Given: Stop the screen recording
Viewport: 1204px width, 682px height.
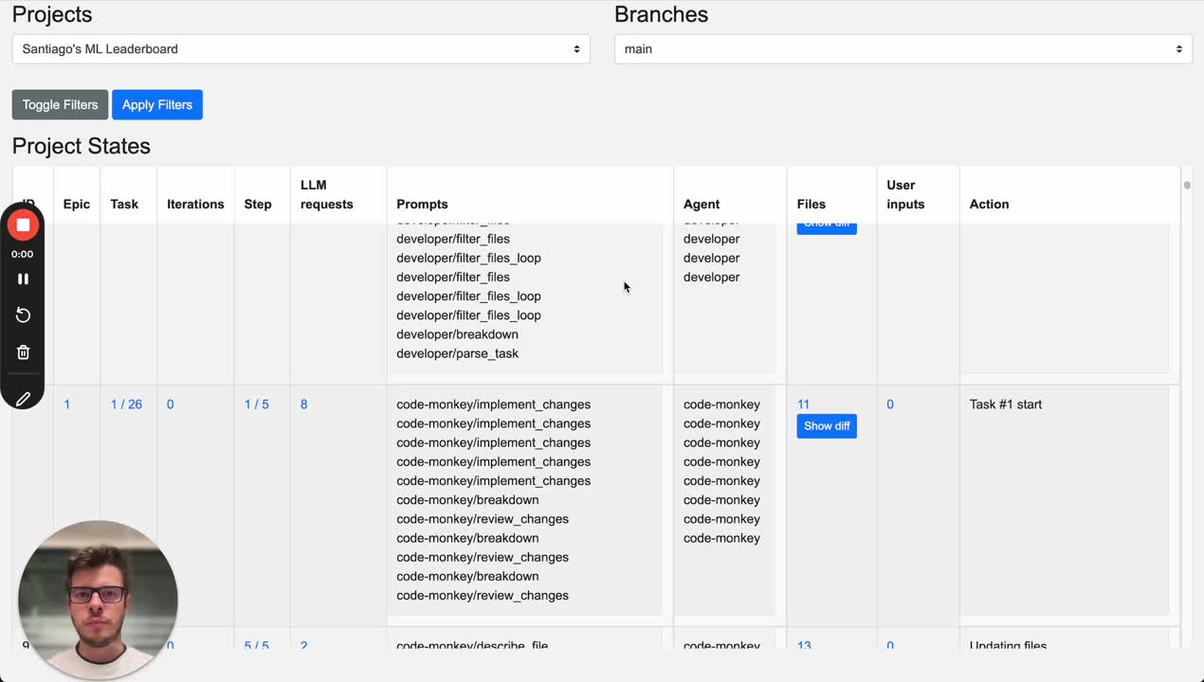Looking at the screenshot, I should coord(23,224).
